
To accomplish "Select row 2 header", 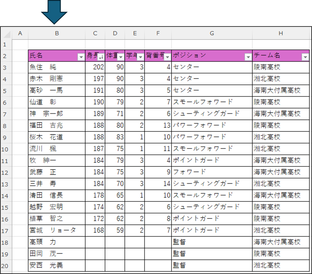I will (x=4, y=56).
